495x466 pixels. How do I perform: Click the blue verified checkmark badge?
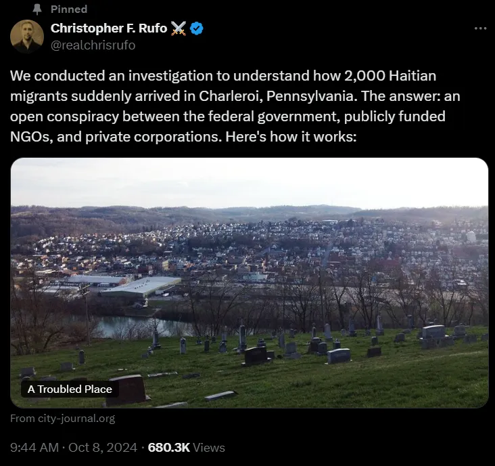196,28
